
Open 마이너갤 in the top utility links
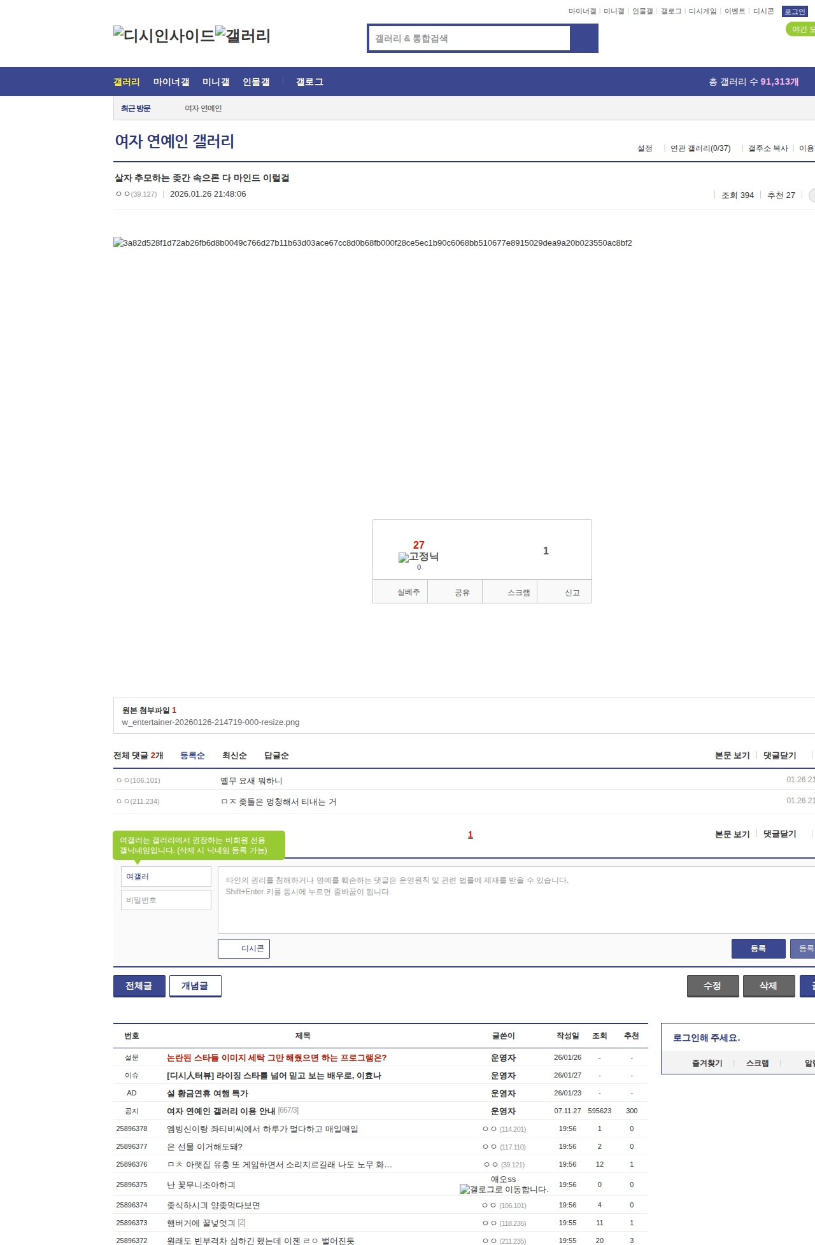582,11
